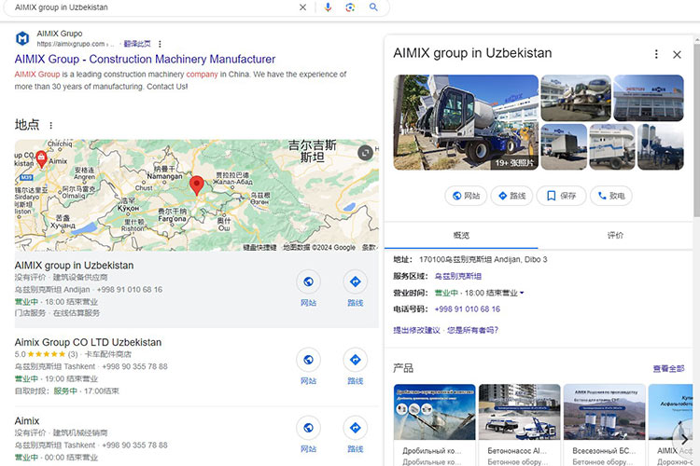Open the Бетононасос AI... product card
This screenshot has width=700, height=466.
tap(519, 425)
